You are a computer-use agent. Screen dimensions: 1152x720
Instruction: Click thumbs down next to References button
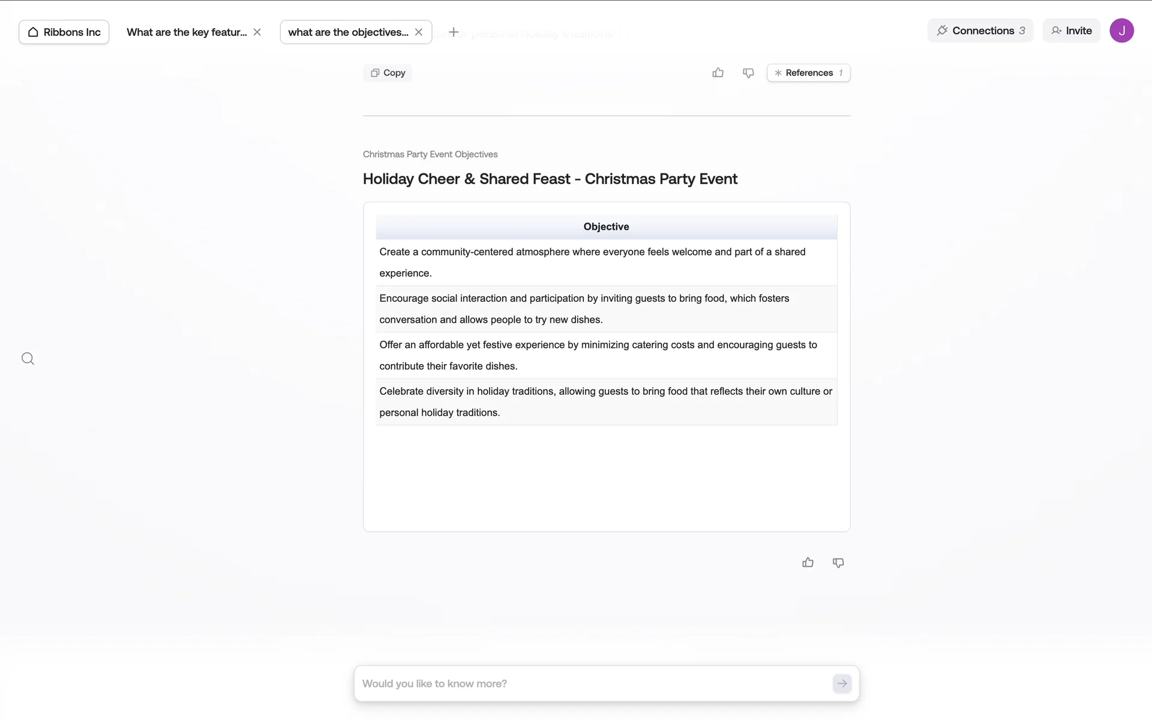tap(748, 73)
